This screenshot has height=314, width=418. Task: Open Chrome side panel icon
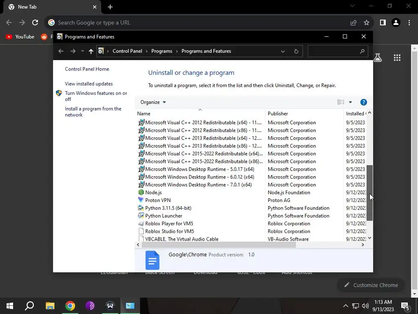[x=383, y=23]
